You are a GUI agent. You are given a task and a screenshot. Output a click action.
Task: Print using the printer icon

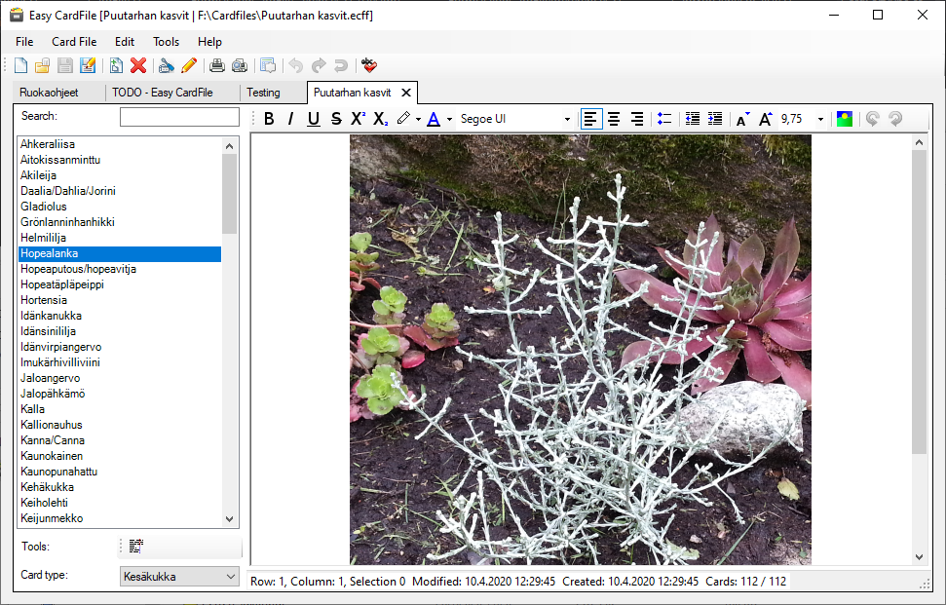(217, 65)
